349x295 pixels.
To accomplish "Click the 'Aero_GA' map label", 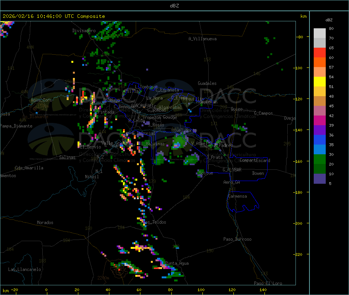I will pyautogui.click(x=232, y=182).
